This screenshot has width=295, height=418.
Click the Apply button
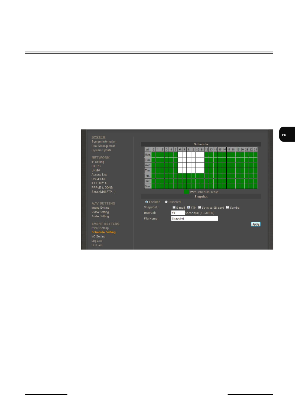[256, 224]
